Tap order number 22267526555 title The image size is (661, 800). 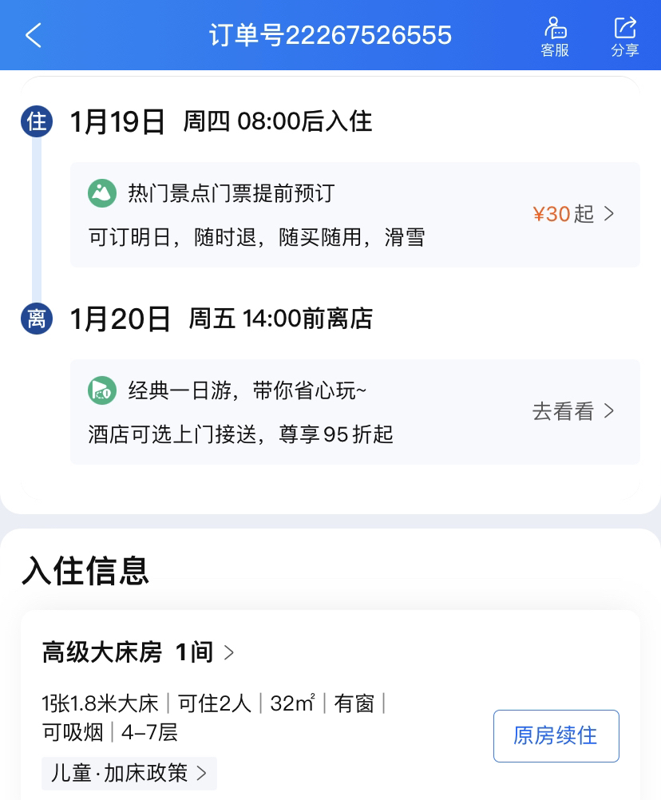tap(330, 36)
